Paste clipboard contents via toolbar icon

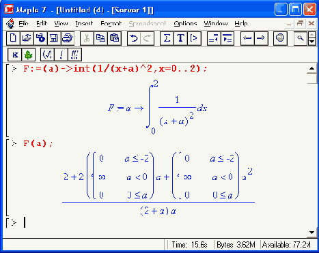click(x=114, y=38)
